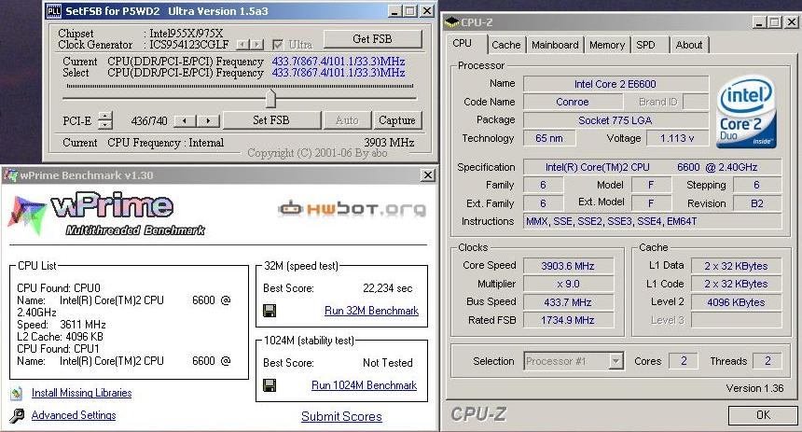Click the Auto button in SetFSB
802x432 pixels.
click(x=347, y=120)
